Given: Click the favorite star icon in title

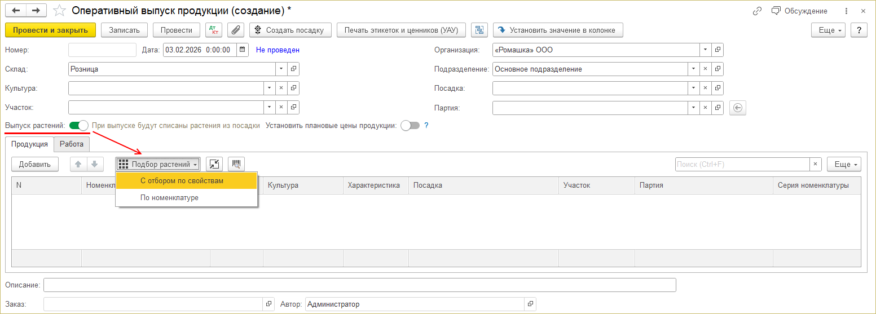Looking at the screenshot, I should pos(59,11).
